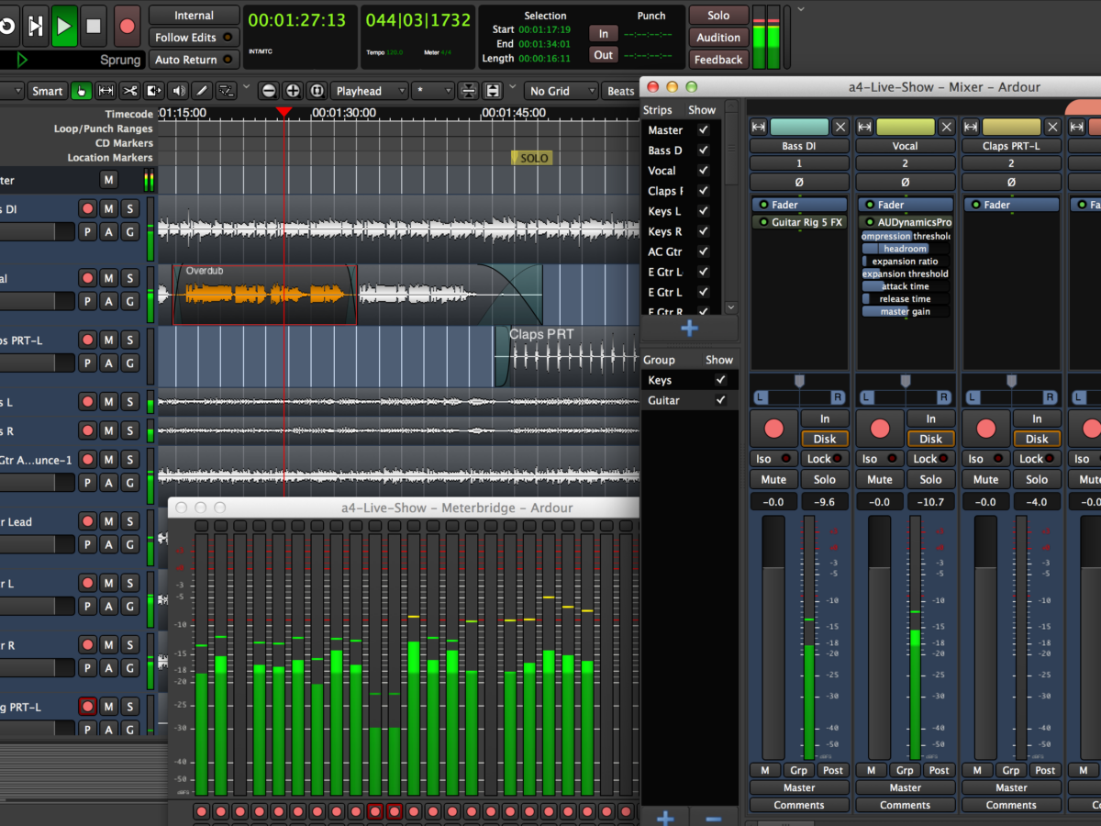The height and width of the screenshot is (826, 1101).
Task: Open the Playhead zoom focus dropdown
Action: (x=369, y=91)
